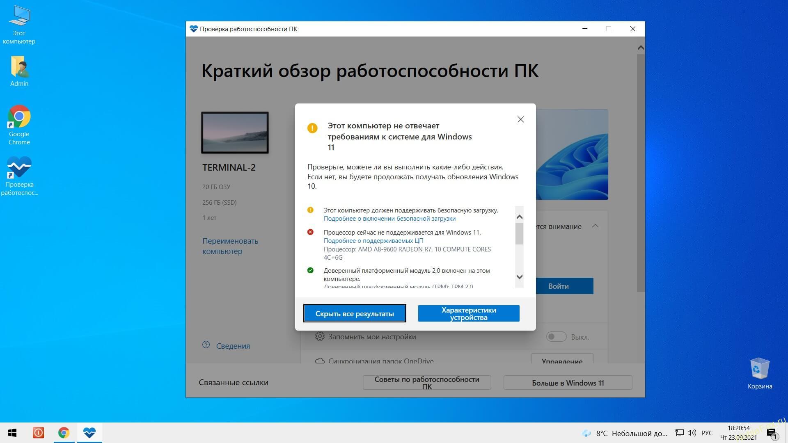
Task: Switch the 'РУС' input language indicator
Action: click(x=707, y=433)
